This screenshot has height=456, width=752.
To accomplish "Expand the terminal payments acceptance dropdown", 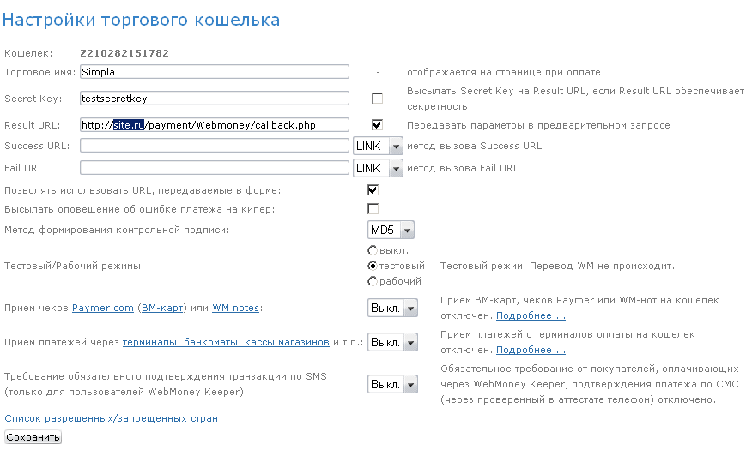I will [392, 343].
